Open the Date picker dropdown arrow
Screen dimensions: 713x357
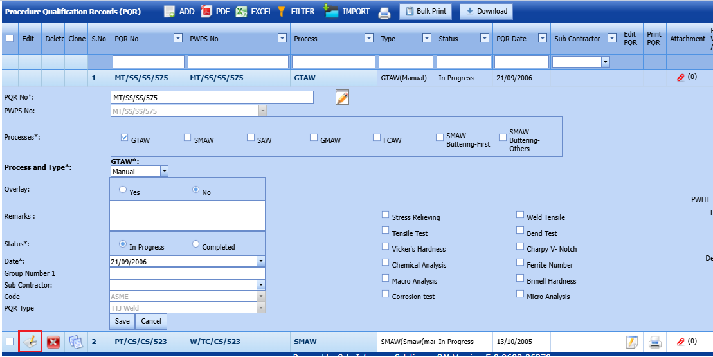pos(260,262)
